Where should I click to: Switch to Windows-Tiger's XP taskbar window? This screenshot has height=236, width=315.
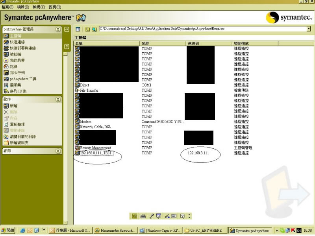[160, 230]
